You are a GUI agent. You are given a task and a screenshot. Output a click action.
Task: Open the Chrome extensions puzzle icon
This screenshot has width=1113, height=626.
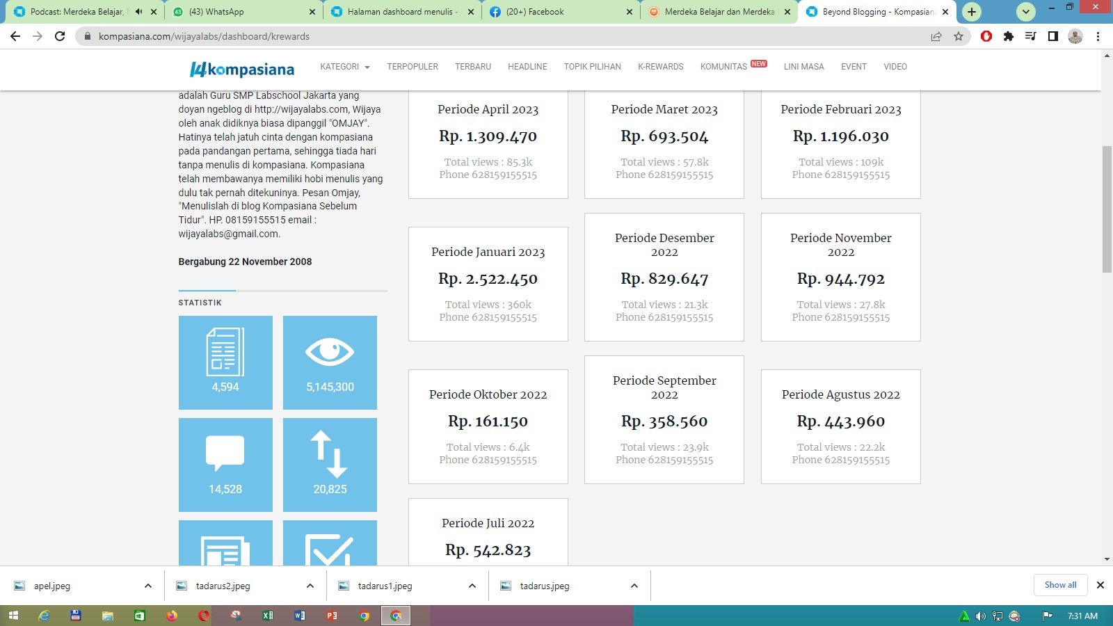[x=1009, y=36]
